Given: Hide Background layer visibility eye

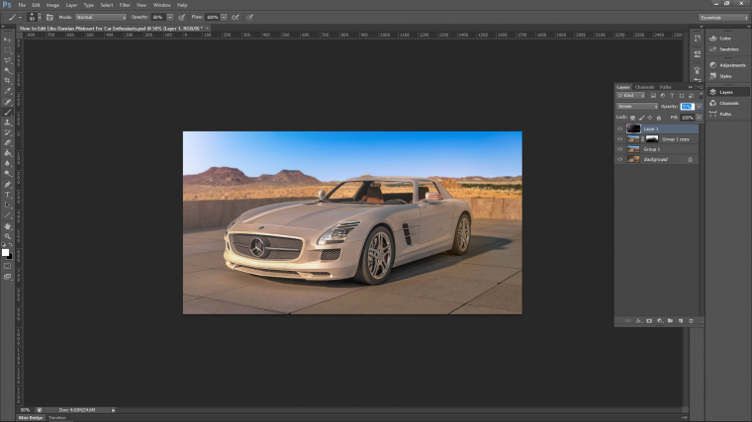Looking at the screenshot, I should [x=619, y=159].
